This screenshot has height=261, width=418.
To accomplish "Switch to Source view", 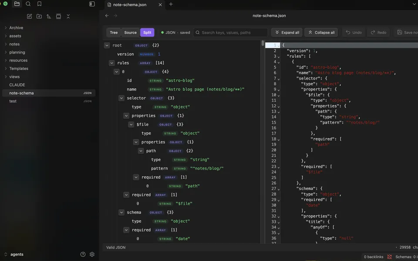I will [130, 33].
